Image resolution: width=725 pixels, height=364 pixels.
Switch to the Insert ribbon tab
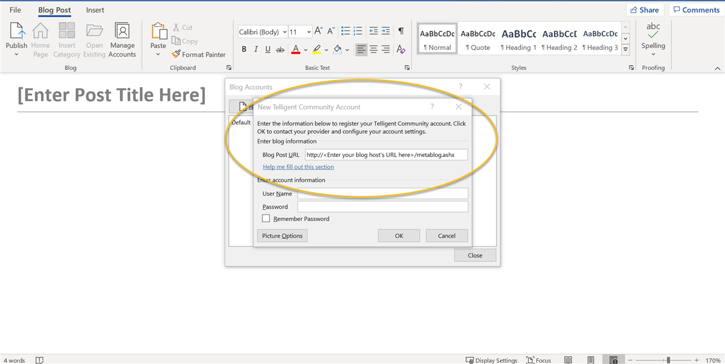95,10
